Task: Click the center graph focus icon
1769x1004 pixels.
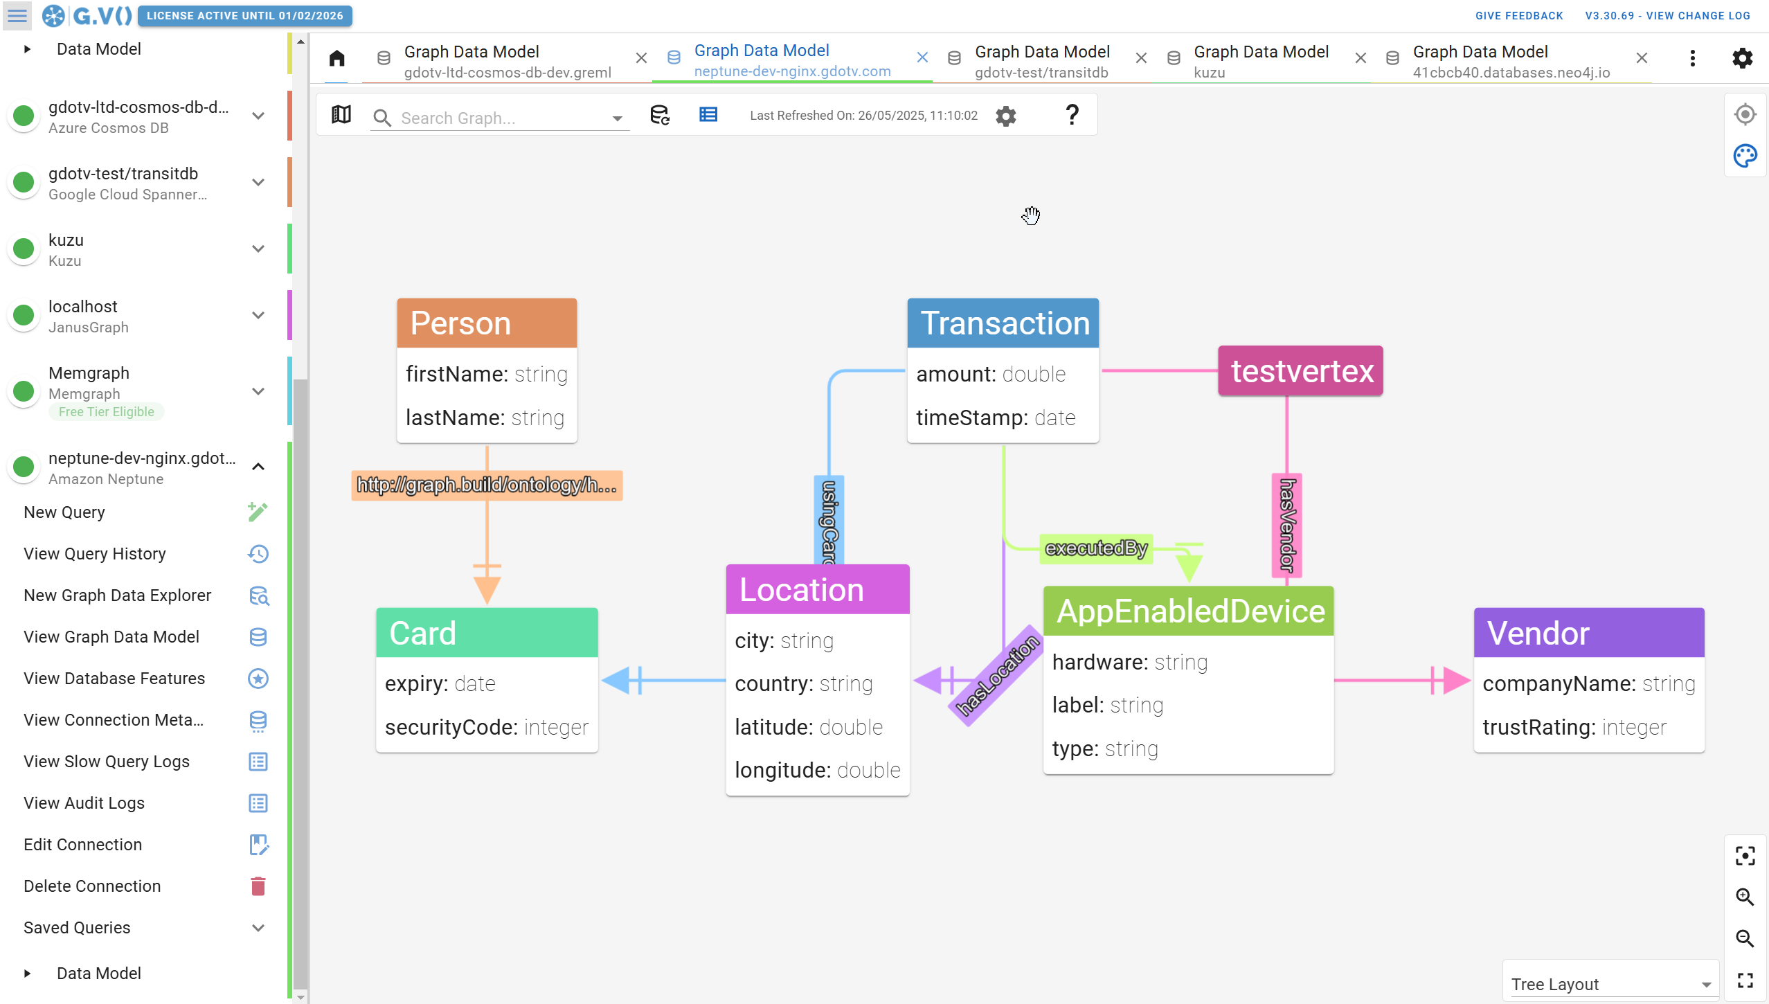Action: coord(1745,856)
